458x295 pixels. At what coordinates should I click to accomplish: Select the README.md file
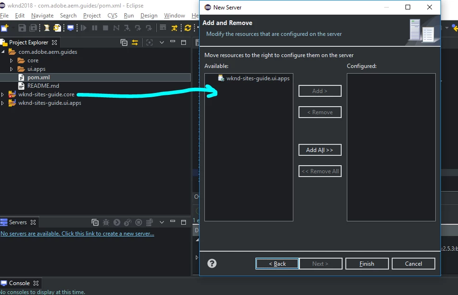click(43, 86)
